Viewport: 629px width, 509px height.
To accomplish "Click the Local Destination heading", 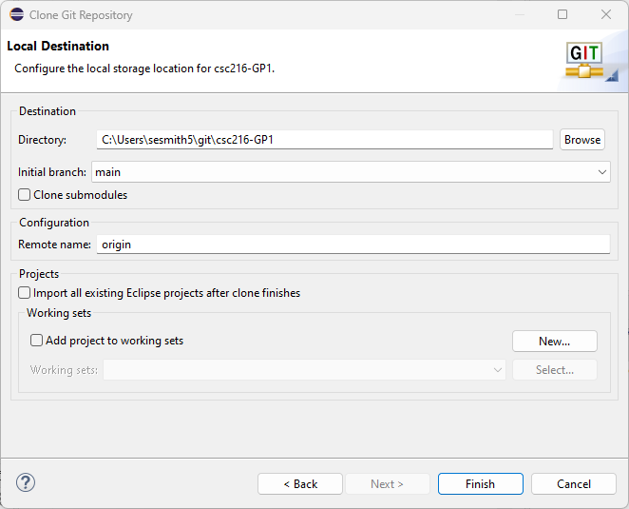I will coord(58,46).
